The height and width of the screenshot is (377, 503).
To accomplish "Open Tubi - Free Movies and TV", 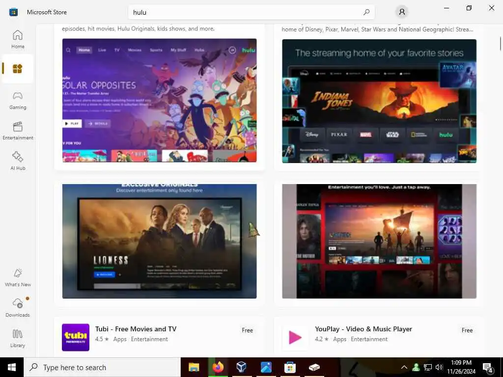I will click(x=136, y=329).
